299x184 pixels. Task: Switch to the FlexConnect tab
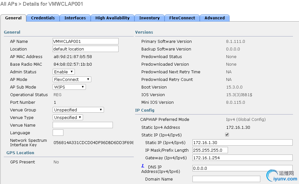182,18
